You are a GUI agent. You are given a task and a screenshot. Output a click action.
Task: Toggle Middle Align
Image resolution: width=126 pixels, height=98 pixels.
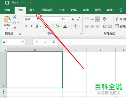point(92,19)
